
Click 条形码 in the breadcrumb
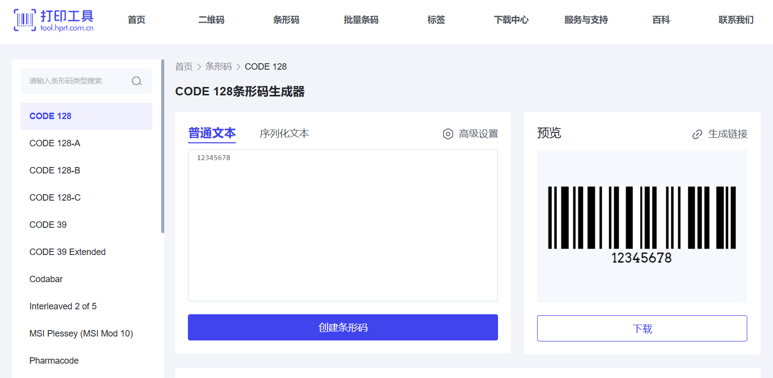pyautogui.click(x=219, y=67)
